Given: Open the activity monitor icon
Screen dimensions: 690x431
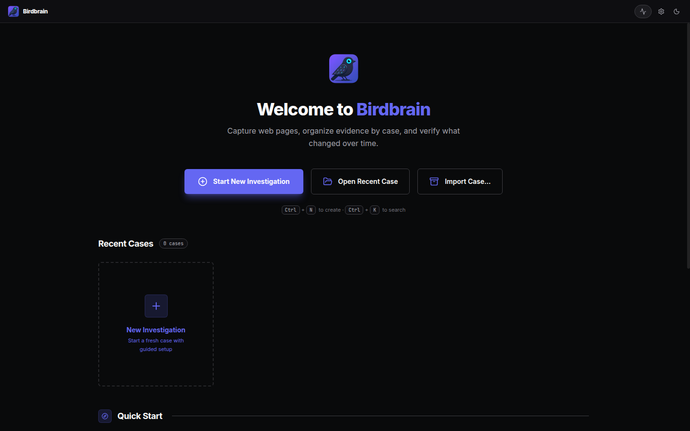Looking at the screenshot, I should tap(643, 11).
